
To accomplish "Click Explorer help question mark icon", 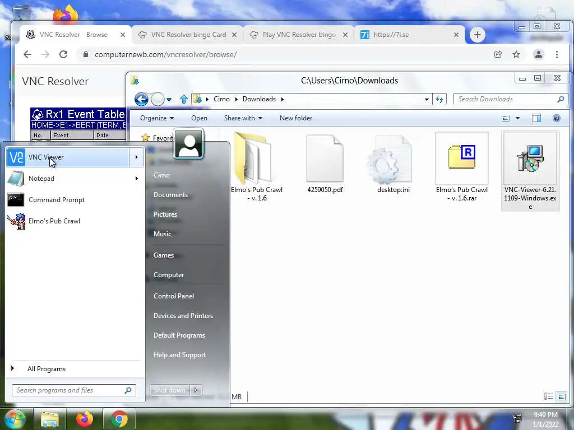I will pos(556,118).
